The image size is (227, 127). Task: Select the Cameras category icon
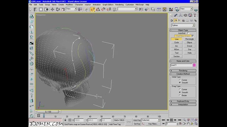tap(183, 20)
